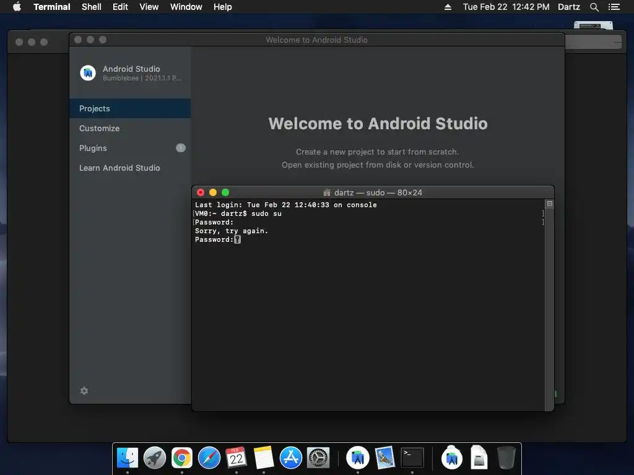The image size is (634, 475).
Task: Open System Preferences from the Dock
Action: point(318,458)
